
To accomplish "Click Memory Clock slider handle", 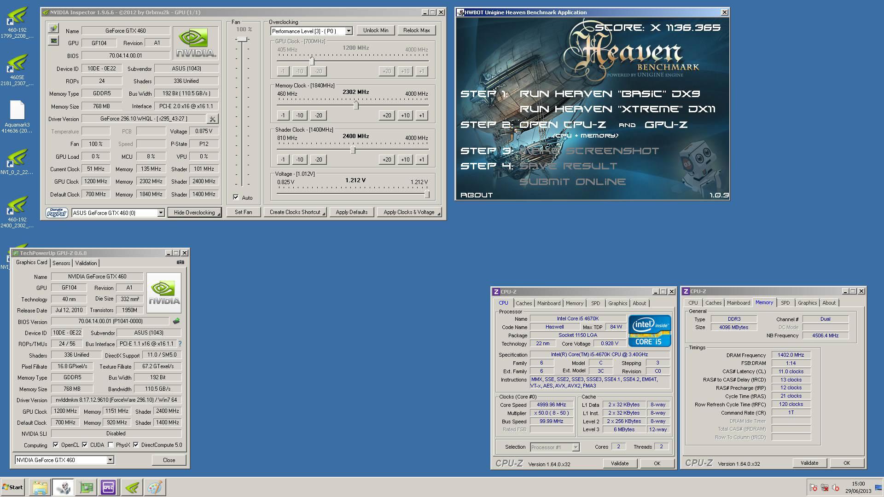I will pyautogui.click(x=356, y=105).
